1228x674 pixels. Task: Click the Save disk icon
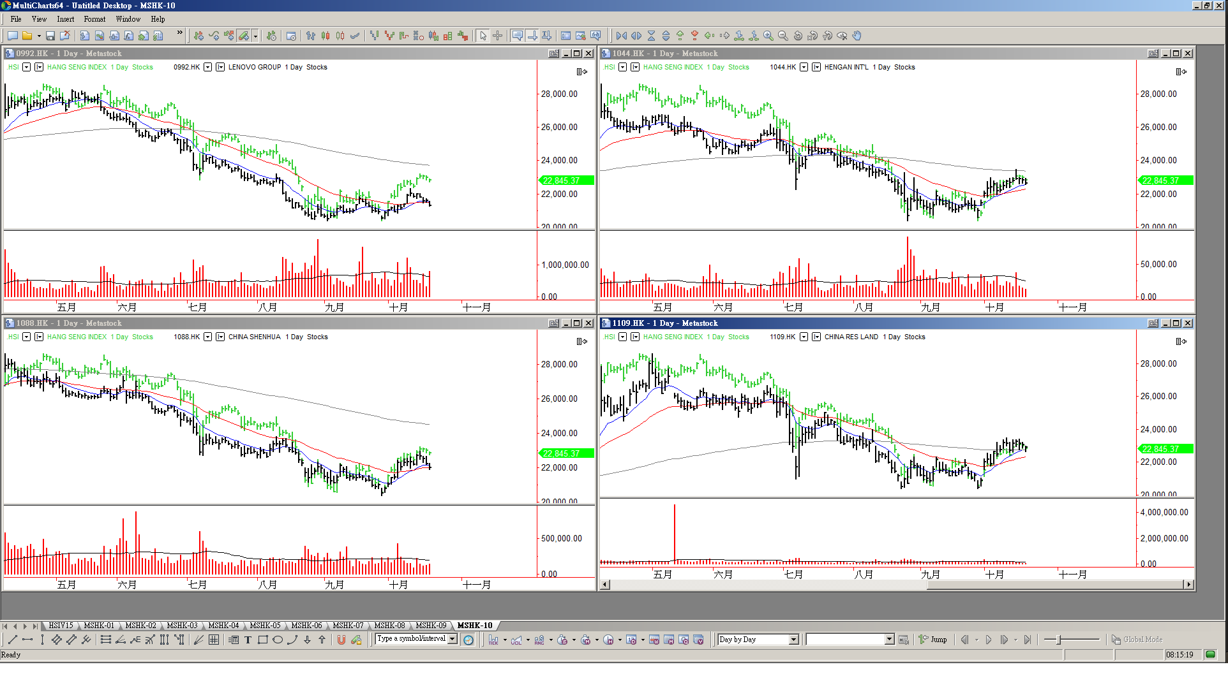pyautogui.click(x=50, y=36)
